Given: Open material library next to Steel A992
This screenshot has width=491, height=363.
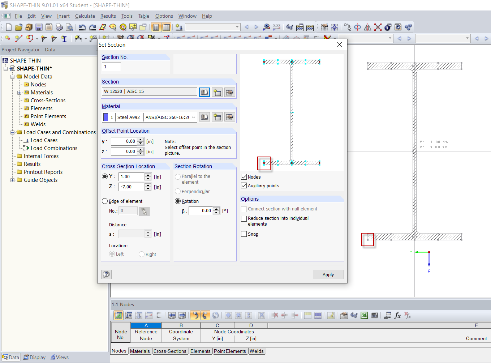Looking at the screenshot, I should tap(204, 117).
